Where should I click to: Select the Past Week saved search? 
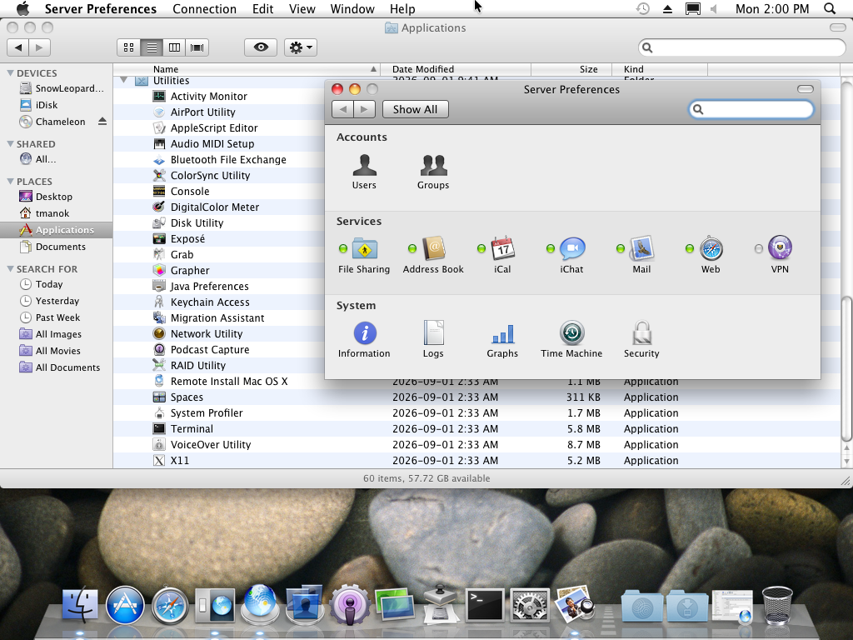coord(57,317)
